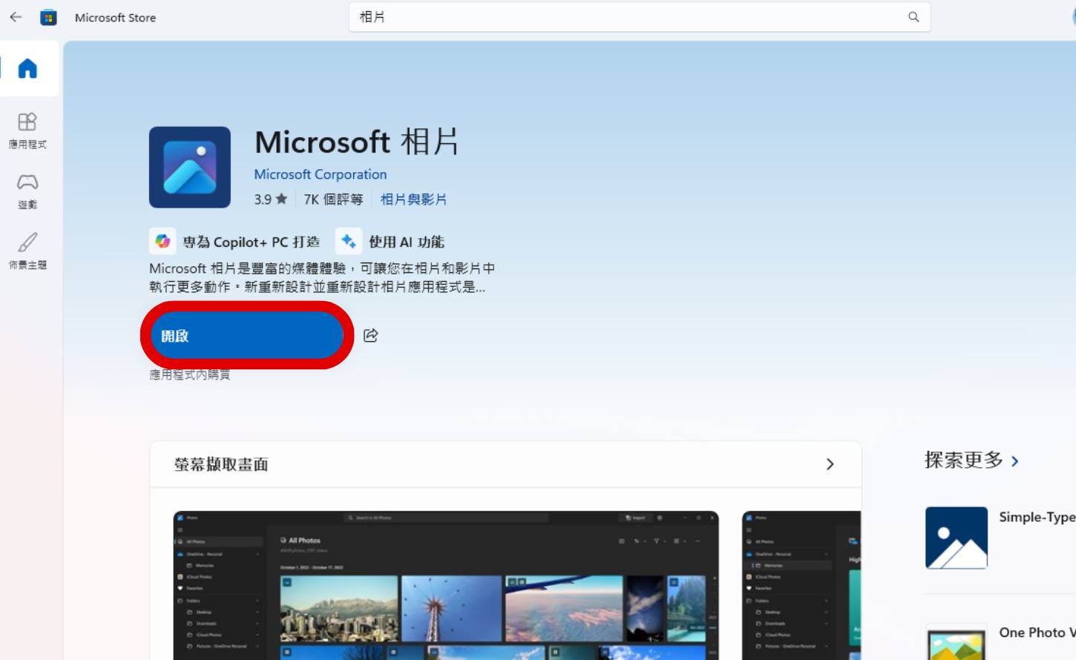Expand the 螢幕擷取畫面 section chevron
The height and width of the screenshot is (660, 1076).
point(830,464)
